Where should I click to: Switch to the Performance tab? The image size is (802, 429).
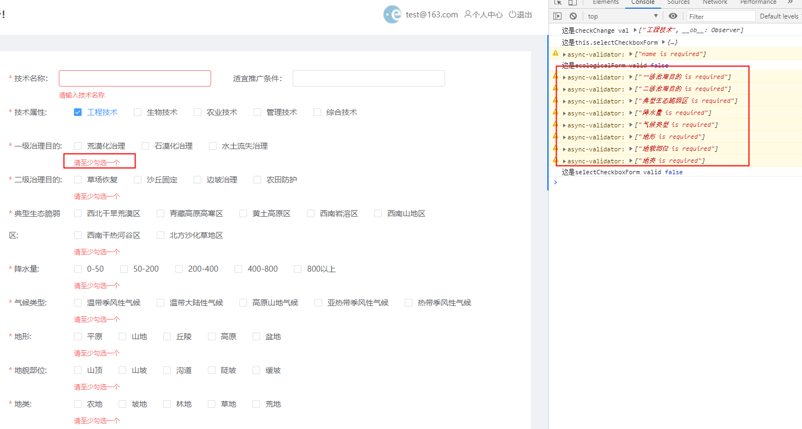(758, 2)
